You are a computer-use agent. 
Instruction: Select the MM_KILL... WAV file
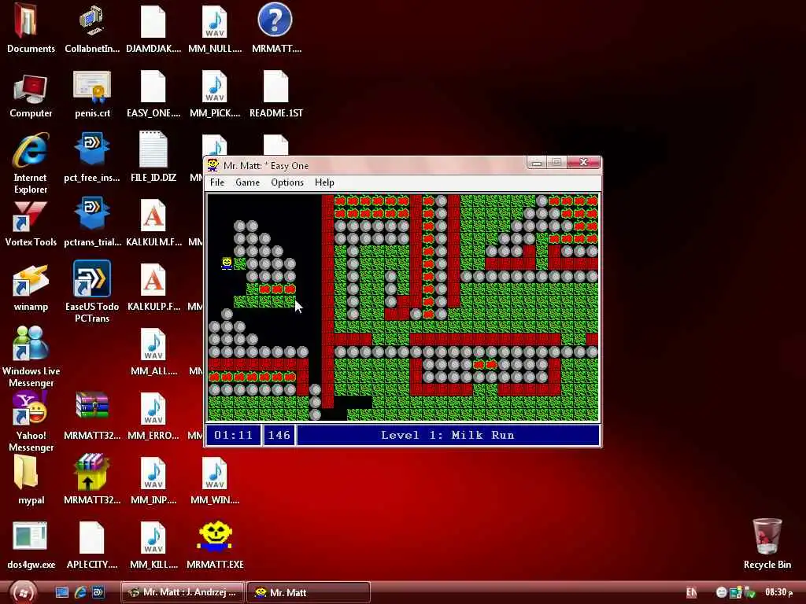tap(153, 546)
